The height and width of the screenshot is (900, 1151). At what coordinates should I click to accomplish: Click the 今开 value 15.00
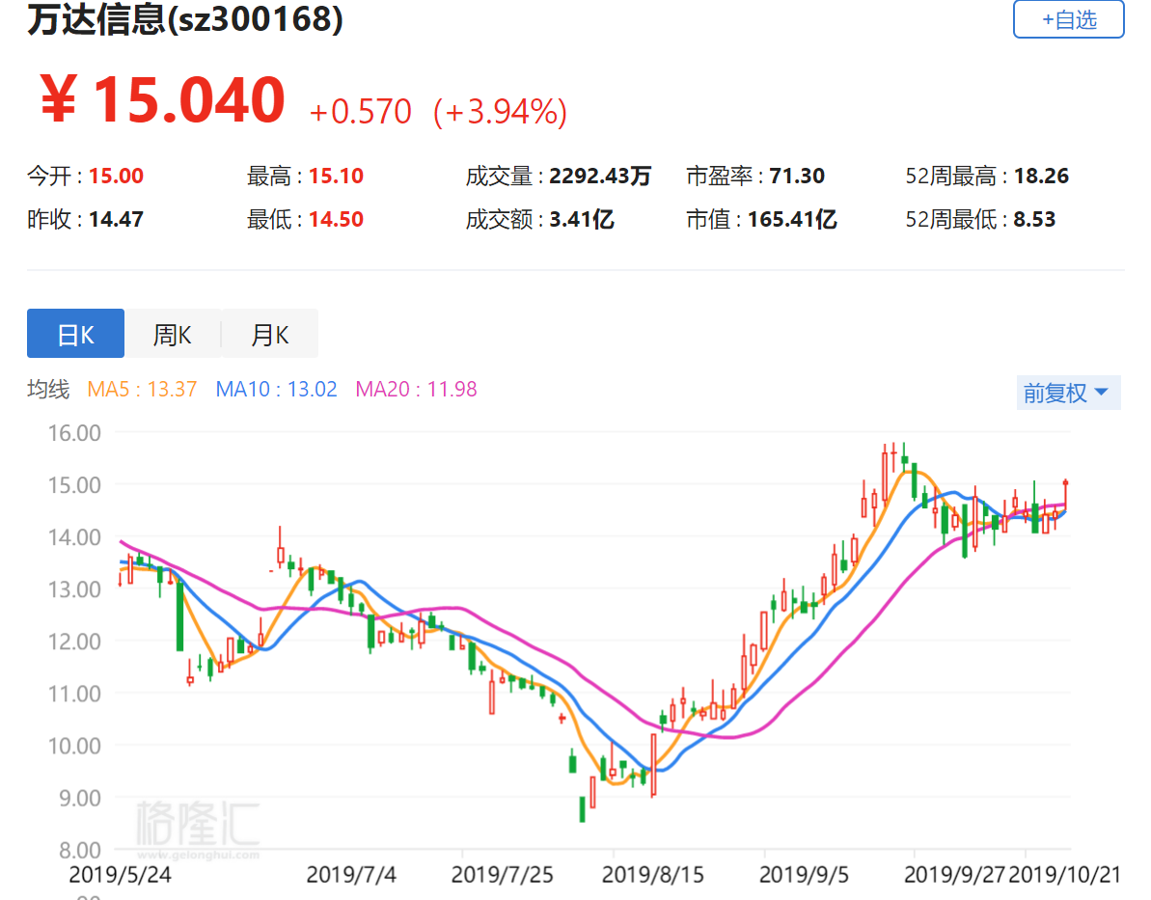point(116,177)
